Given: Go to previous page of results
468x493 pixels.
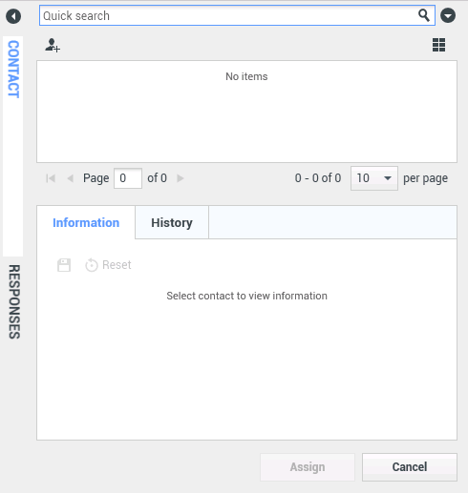Looking at the screenshot, I should [x=71, y=178].
